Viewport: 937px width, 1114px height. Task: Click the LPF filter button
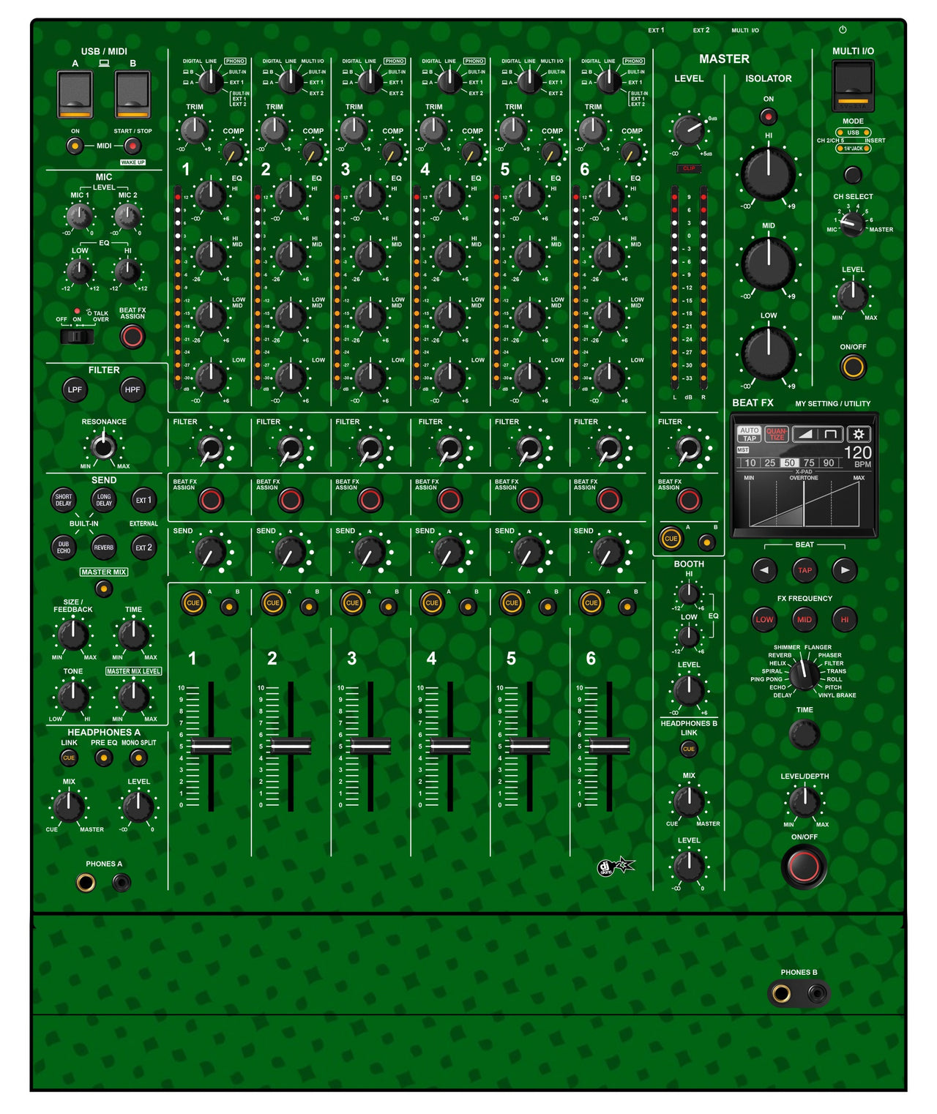(75, 389)
